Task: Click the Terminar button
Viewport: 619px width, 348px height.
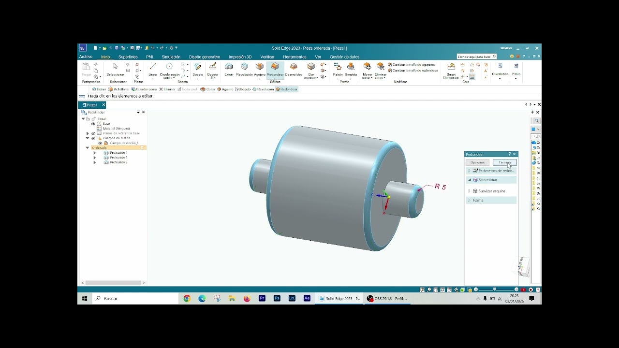Action: click(x=505, y=162)
